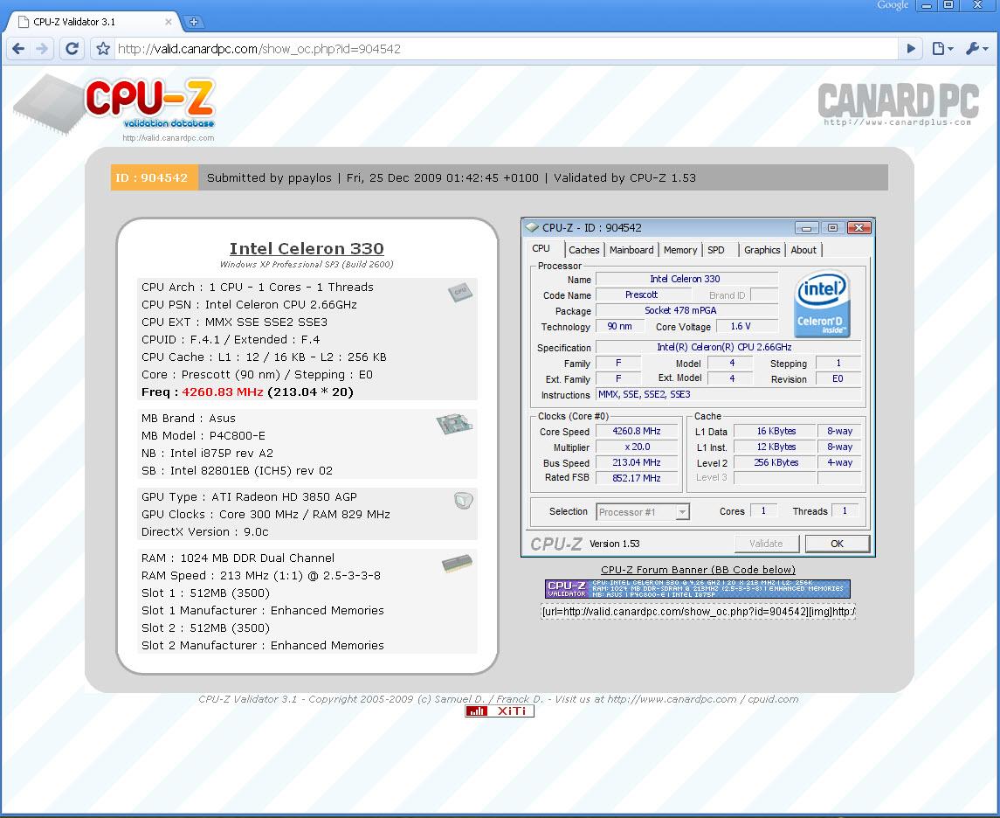Maximize the CPU-Z ID 904542 window
This screenshot has width=1000, height=818.
pos(833,228)
